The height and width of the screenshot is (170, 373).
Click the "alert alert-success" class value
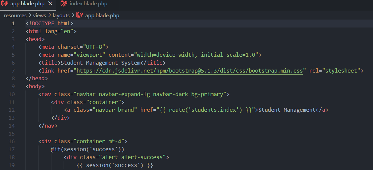(x=132, y=157)
